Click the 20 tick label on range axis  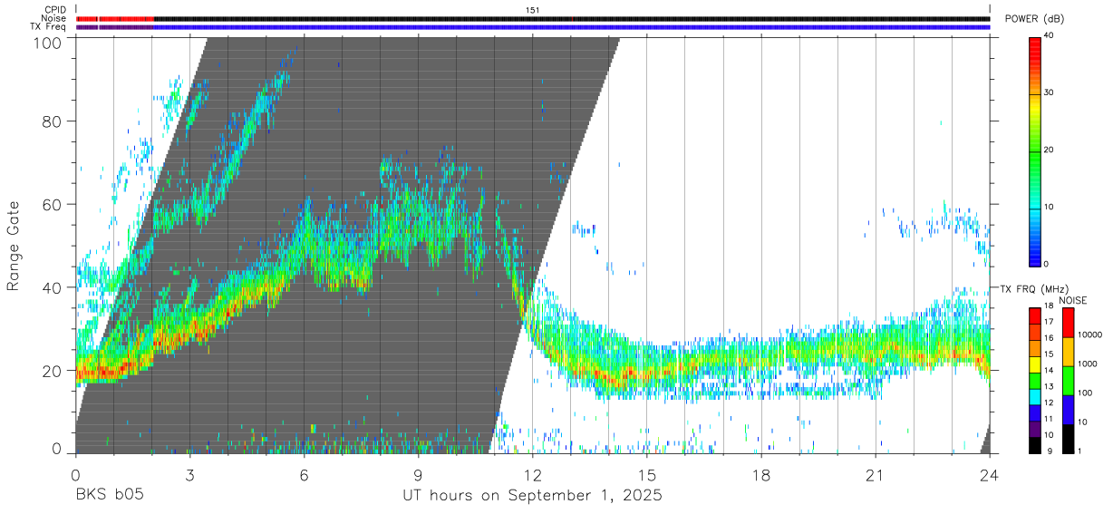pyautogui.click(x=53, y=371)
